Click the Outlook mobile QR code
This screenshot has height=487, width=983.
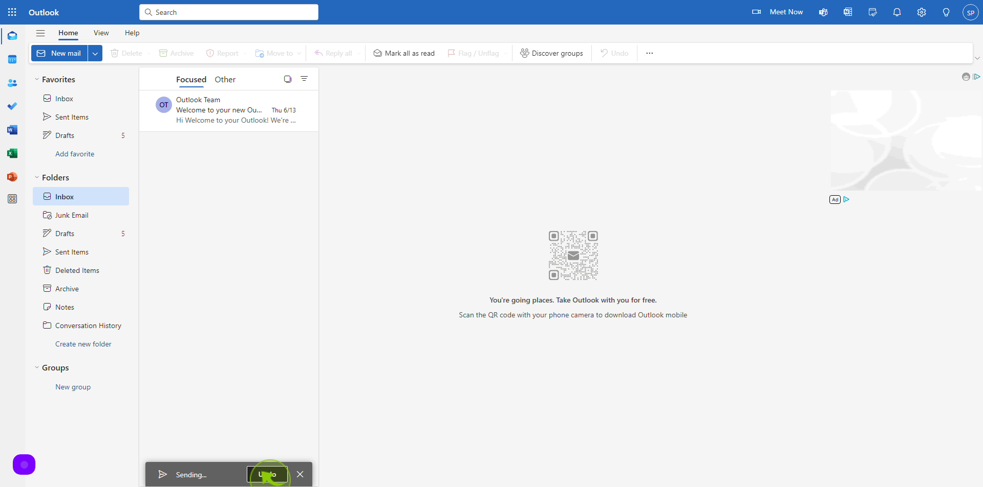point(573,256)
